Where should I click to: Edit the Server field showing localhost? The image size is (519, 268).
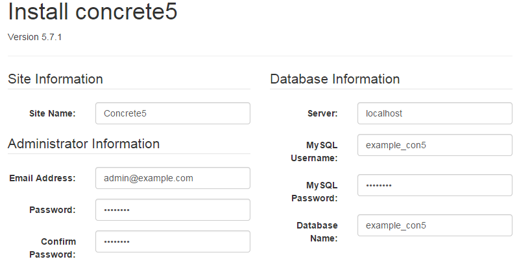435,113
